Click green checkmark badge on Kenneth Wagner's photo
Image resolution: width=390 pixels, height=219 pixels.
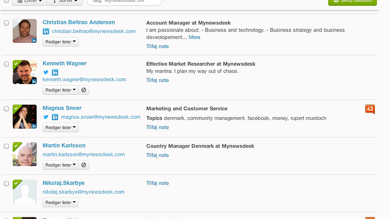[x=16, y=64]
